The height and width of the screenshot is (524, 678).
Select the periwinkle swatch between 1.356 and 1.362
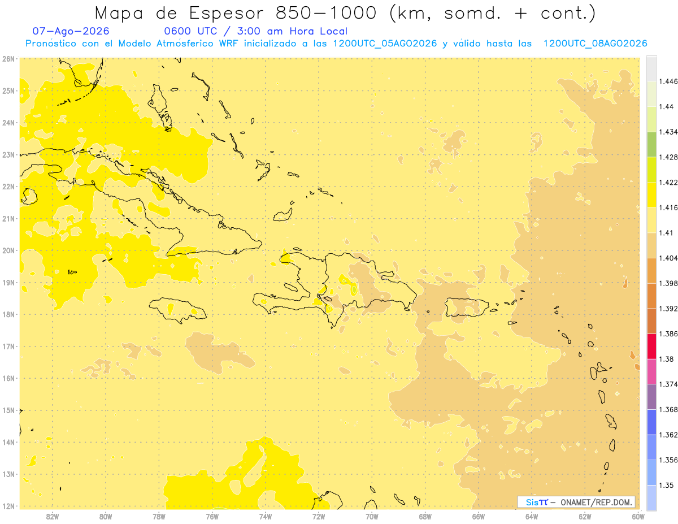click(651, 447)
